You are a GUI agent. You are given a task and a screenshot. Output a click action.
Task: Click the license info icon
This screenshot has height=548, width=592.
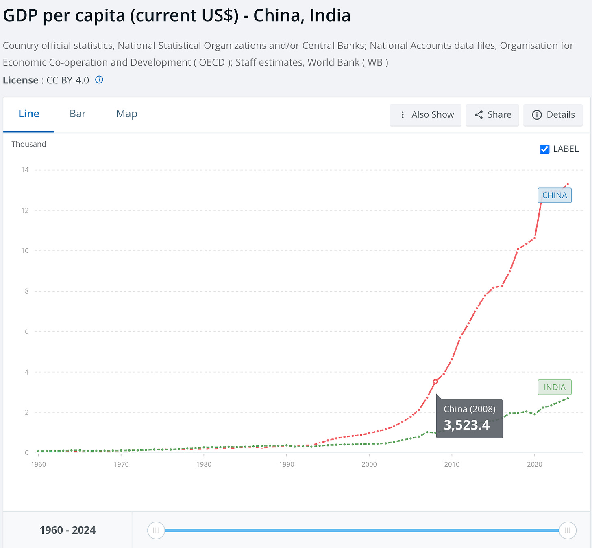(99, 80)
